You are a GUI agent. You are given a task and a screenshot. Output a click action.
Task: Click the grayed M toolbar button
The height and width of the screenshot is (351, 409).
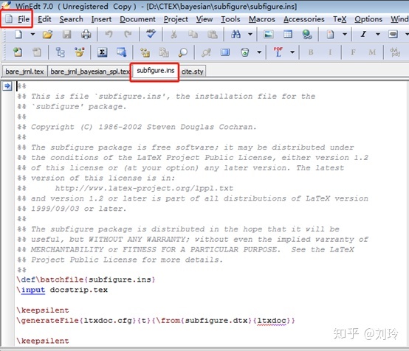pyautogui.click(x=372, y=52)
